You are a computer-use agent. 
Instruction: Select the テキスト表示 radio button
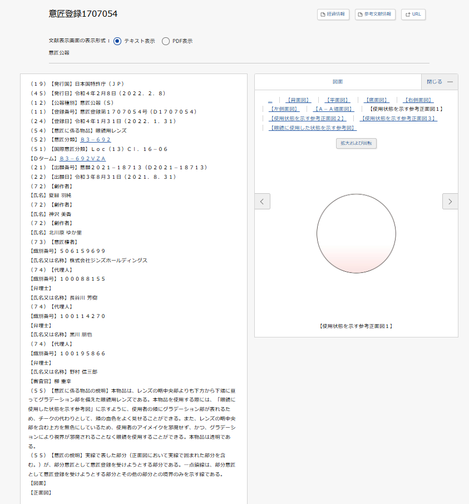[x=117, y=41]
